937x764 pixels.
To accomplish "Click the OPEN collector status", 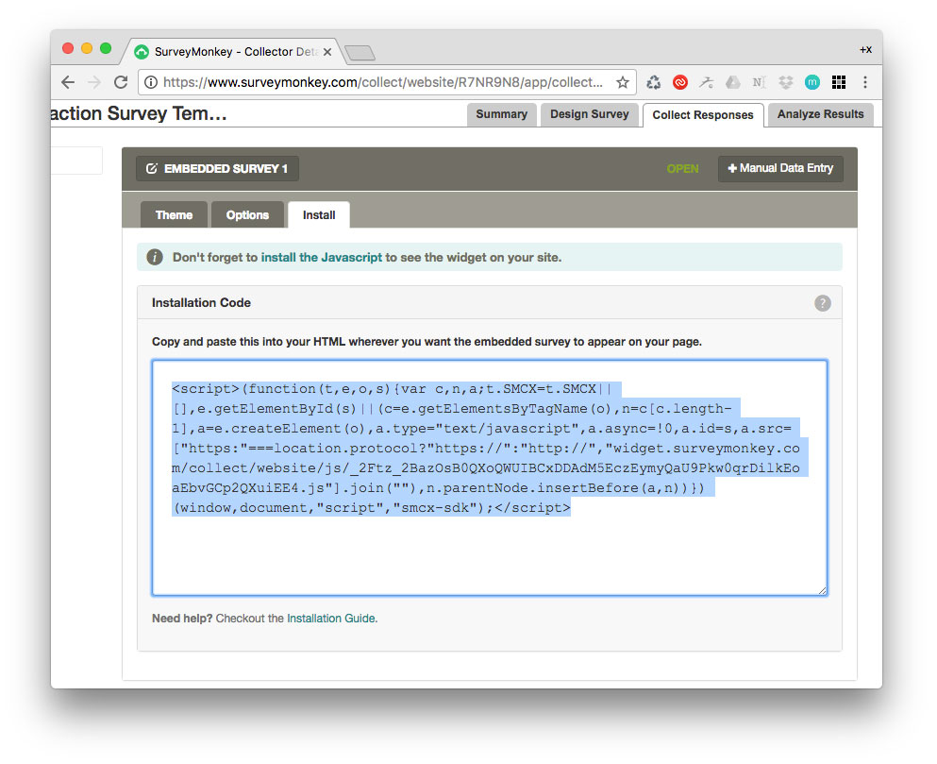I will pyautogui.click(x=682, y=169).
